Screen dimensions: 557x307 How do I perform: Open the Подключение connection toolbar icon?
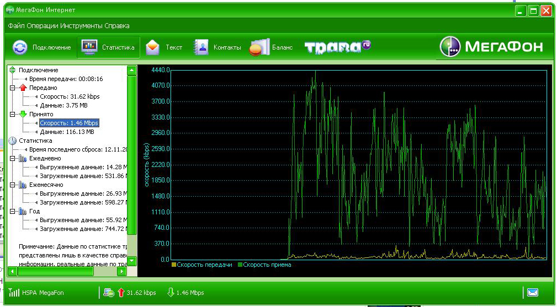coord(20,47)
